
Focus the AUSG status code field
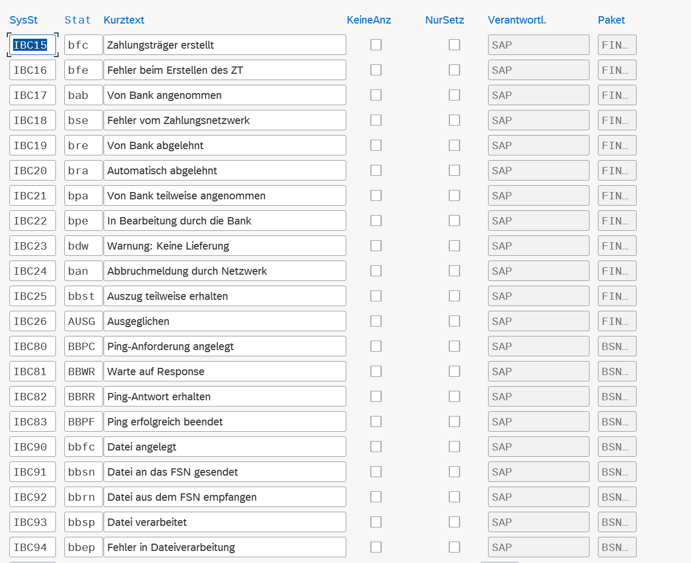[83, 321]
